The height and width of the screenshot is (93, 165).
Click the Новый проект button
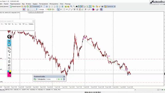click(x=15, y=6)
